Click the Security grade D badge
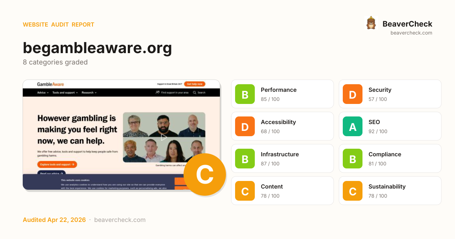 (x=353, y=94)
